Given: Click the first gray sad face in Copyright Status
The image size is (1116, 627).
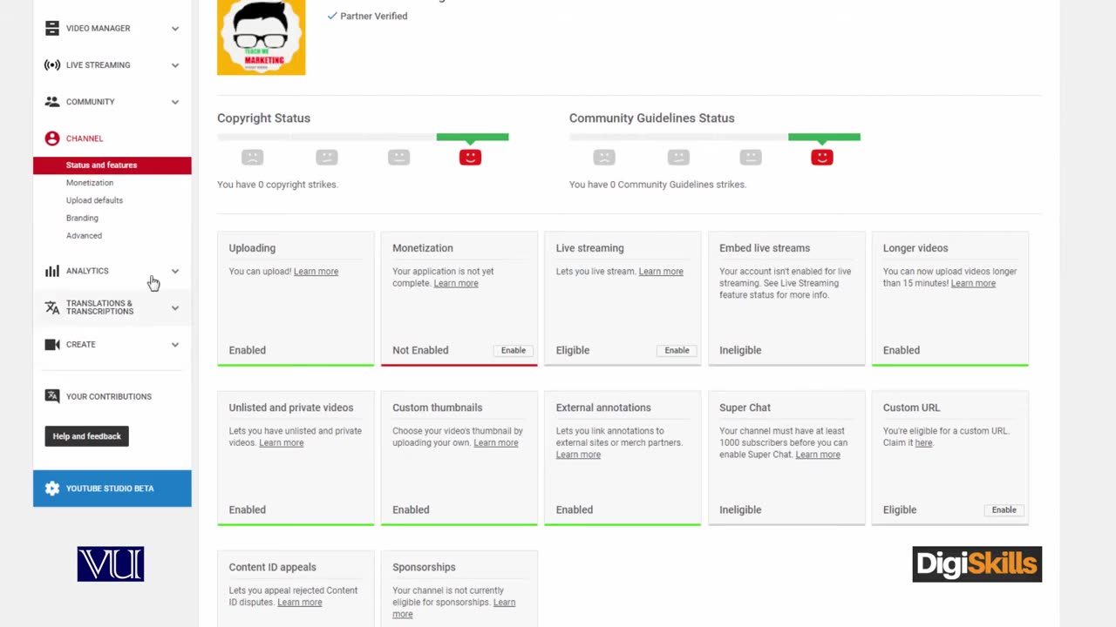Looking at the screenshot, I should (252, 157).
